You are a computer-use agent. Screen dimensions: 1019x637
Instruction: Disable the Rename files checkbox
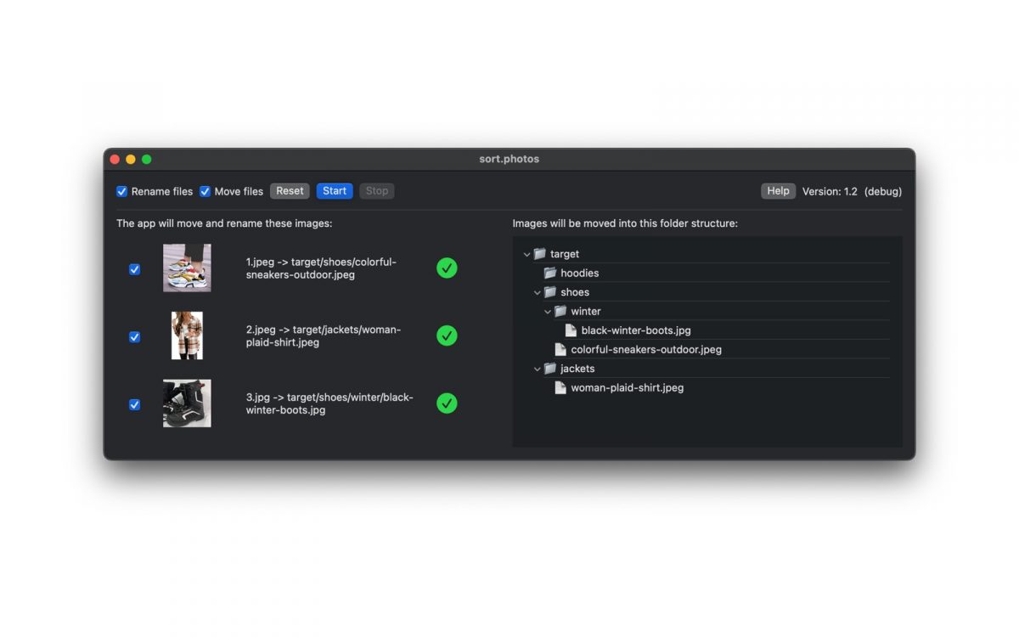click(x=122, y=192)
